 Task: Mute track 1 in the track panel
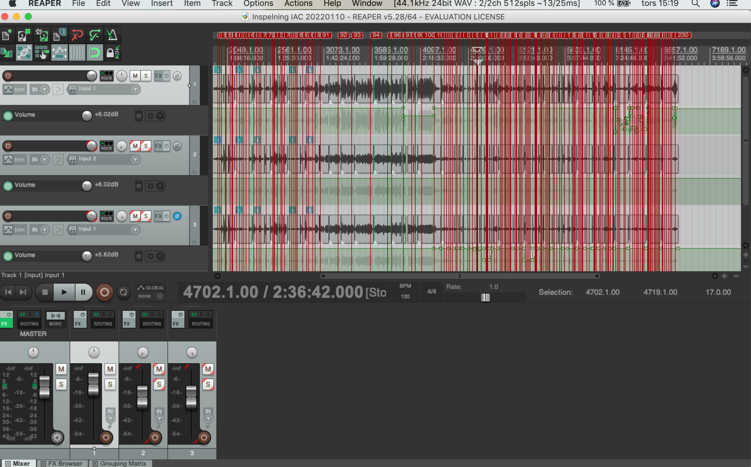pyautogui.click(x=135, y=76)
